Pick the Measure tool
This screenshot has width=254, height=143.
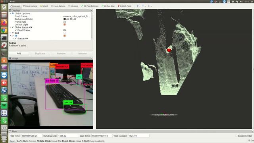coord(73,6)
